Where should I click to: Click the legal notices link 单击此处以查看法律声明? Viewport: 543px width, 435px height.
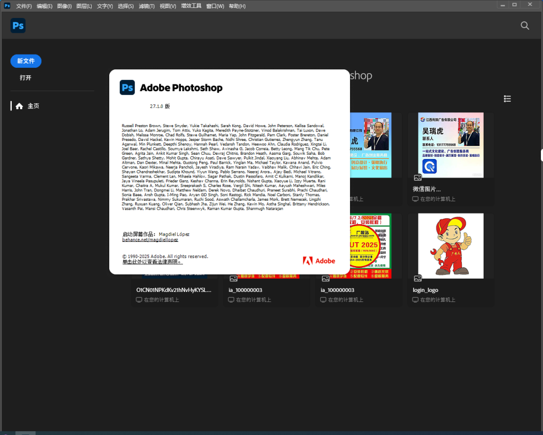tap(152, 262)
